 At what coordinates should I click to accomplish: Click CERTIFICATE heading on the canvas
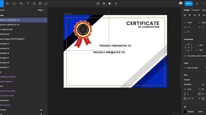pos(143,23)
